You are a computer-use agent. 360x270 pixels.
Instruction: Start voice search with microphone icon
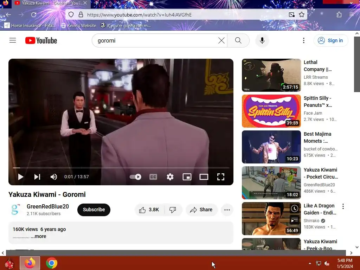(262, 40)
